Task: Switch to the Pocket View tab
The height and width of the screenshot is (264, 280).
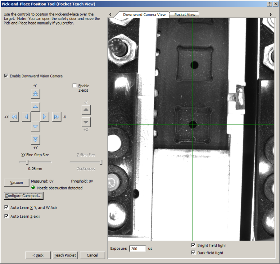Action: point(184,15)
